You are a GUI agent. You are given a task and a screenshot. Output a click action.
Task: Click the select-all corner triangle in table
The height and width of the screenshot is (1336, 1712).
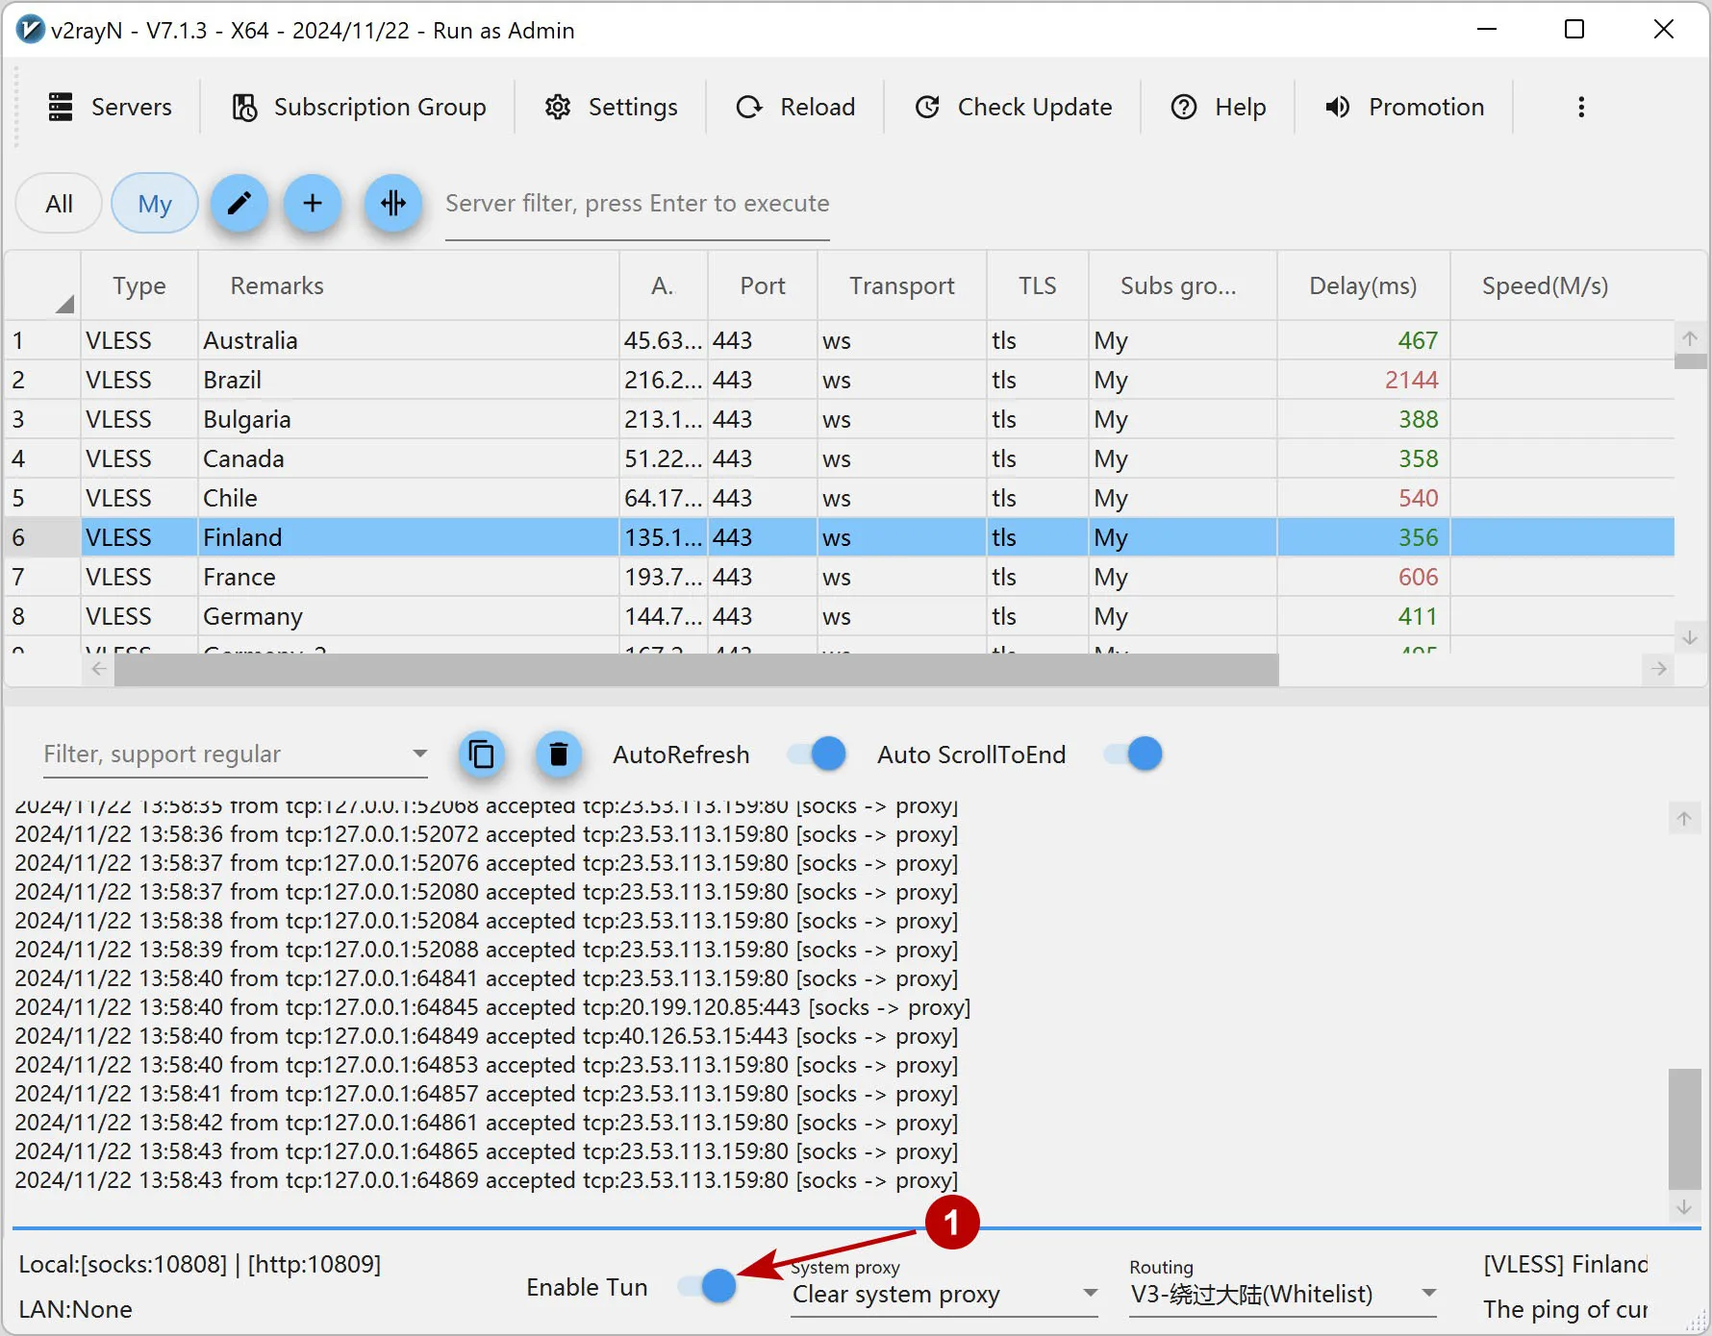[63, 305]
